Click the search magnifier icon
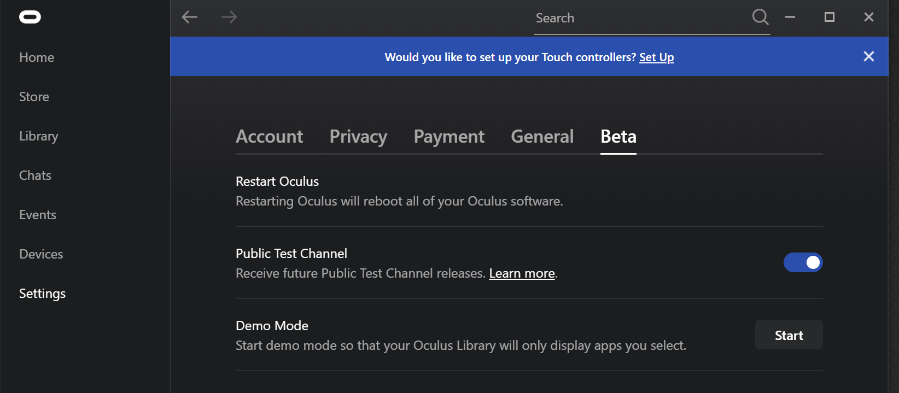Screen dimensions: 899x393 coord(760,17)
